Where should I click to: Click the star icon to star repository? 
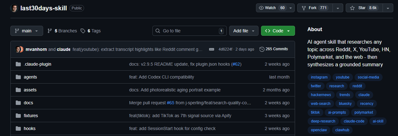(x=352, y=8)
